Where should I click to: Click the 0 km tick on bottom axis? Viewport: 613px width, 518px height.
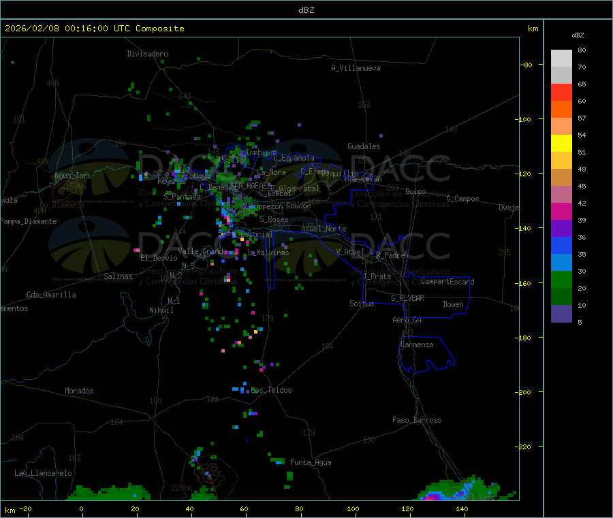click(x=81, y=508)
